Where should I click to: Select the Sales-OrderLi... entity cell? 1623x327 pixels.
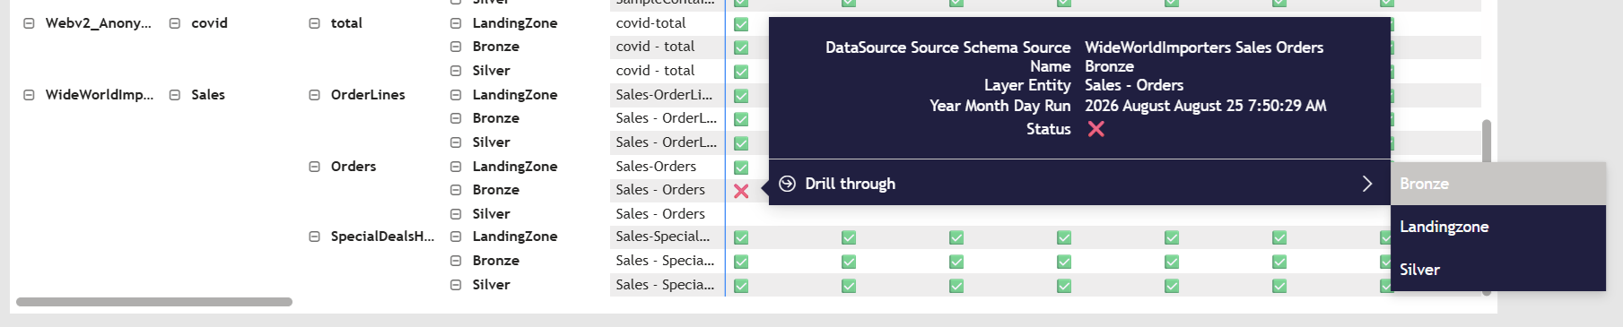(667, 95)
